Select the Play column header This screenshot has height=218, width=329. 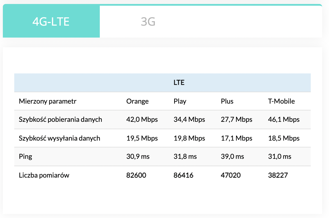tap(180, 101)
